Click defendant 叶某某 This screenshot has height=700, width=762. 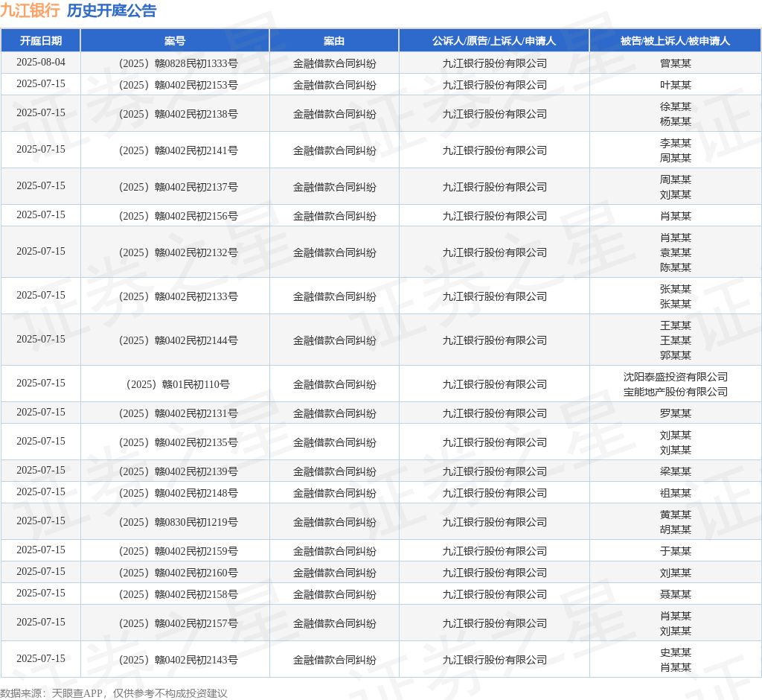[x=676, y=85]
